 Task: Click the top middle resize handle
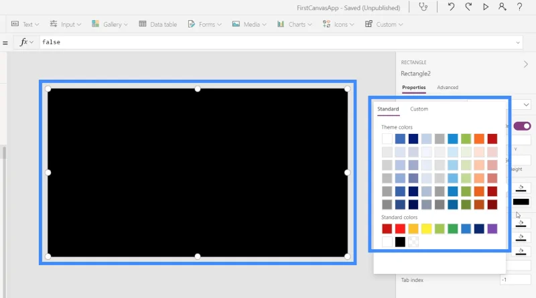pos(198,89)
